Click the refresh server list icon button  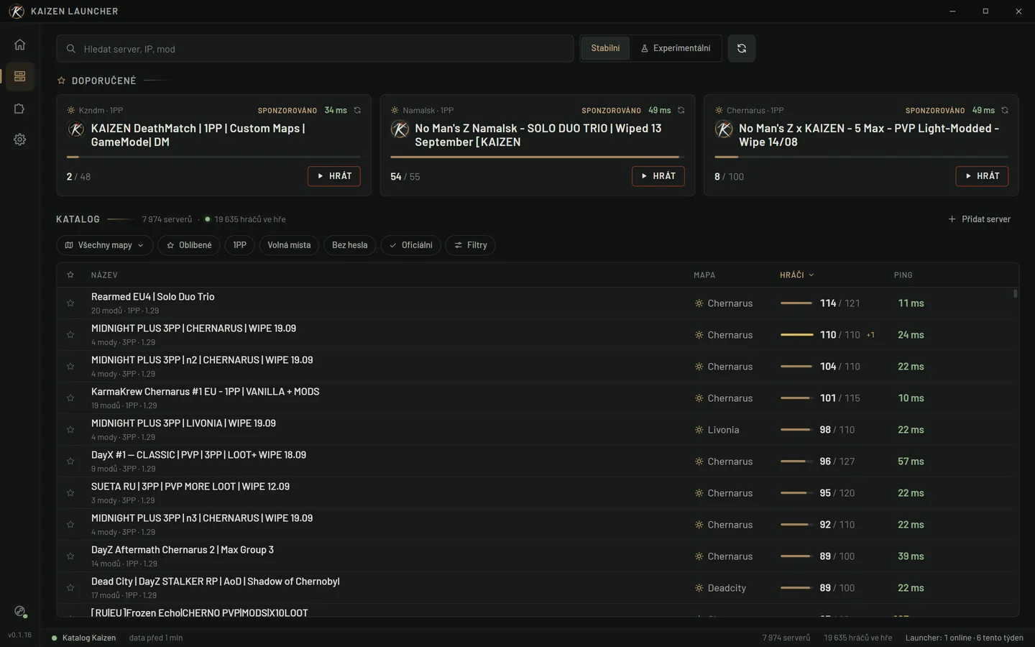coord(742,48)
